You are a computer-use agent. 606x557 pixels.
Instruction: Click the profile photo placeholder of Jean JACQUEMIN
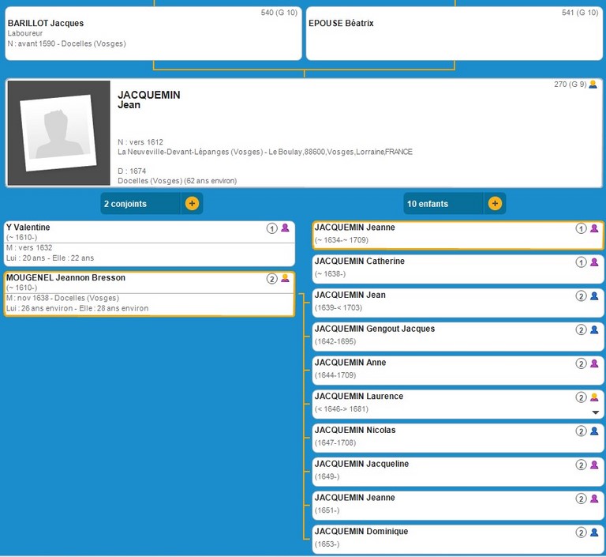click(59, 133)
